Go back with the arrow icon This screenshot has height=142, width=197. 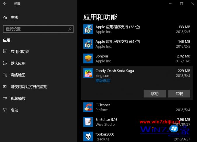click(5, 4)
